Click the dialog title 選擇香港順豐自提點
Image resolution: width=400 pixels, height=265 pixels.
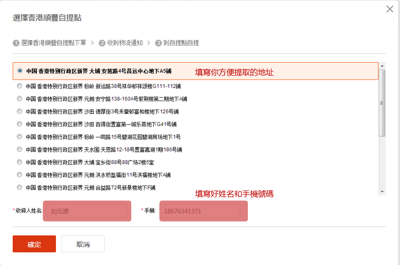(47, 18)
